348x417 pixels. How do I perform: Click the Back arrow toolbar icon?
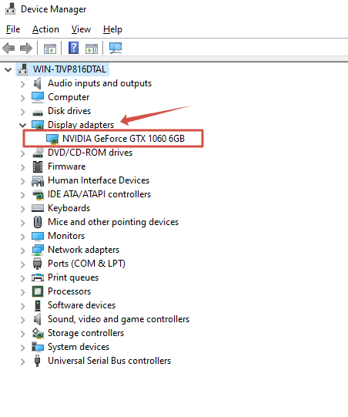[8, 48]
